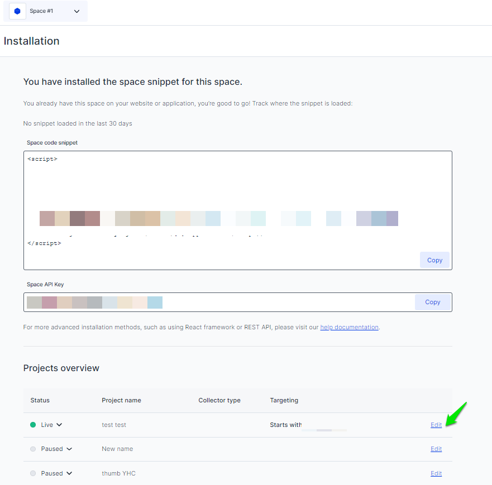Click 'No snippet loaded in the last 30 days'

click(78, 123)
